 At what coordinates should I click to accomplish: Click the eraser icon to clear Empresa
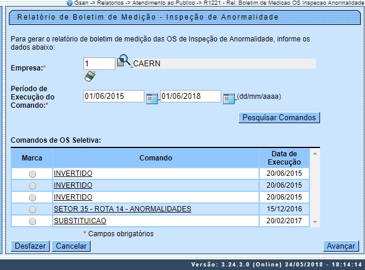(90, 76)
